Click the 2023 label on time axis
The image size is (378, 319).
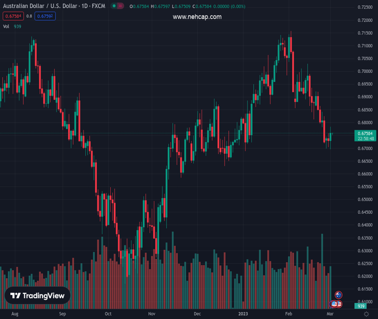pos(243,314)
